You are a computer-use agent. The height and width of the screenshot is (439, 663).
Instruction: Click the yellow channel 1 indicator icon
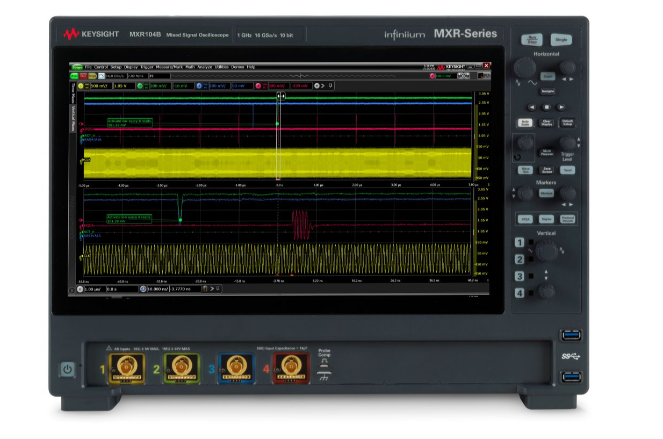coord(81,86)
